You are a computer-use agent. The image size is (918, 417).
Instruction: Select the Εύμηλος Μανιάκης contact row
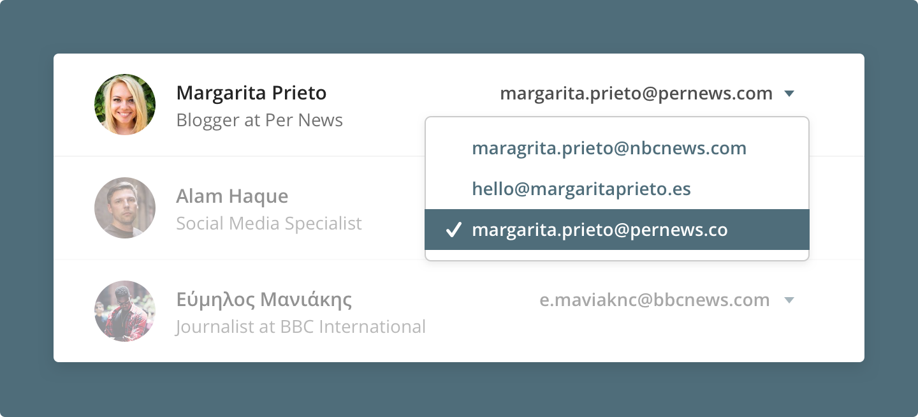459,311
